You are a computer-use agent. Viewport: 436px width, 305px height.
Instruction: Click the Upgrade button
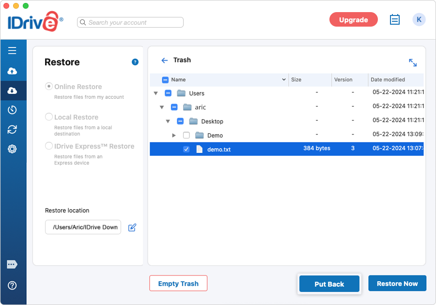coord(354,19)
